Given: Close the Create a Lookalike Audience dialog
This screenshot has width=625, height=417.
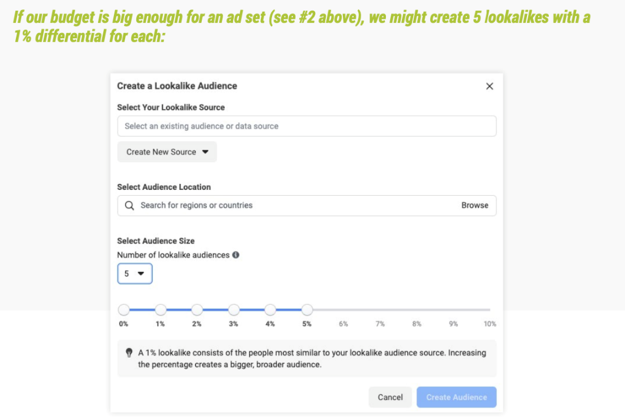Looking at the screenshot, I should coord(489,86).
